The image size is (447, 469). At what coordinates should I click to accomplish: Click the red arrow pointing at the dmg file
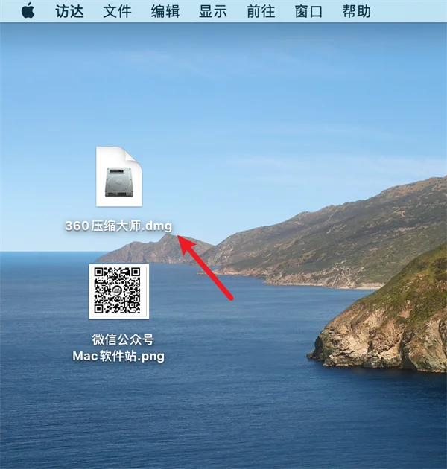(x=205, y=267)
